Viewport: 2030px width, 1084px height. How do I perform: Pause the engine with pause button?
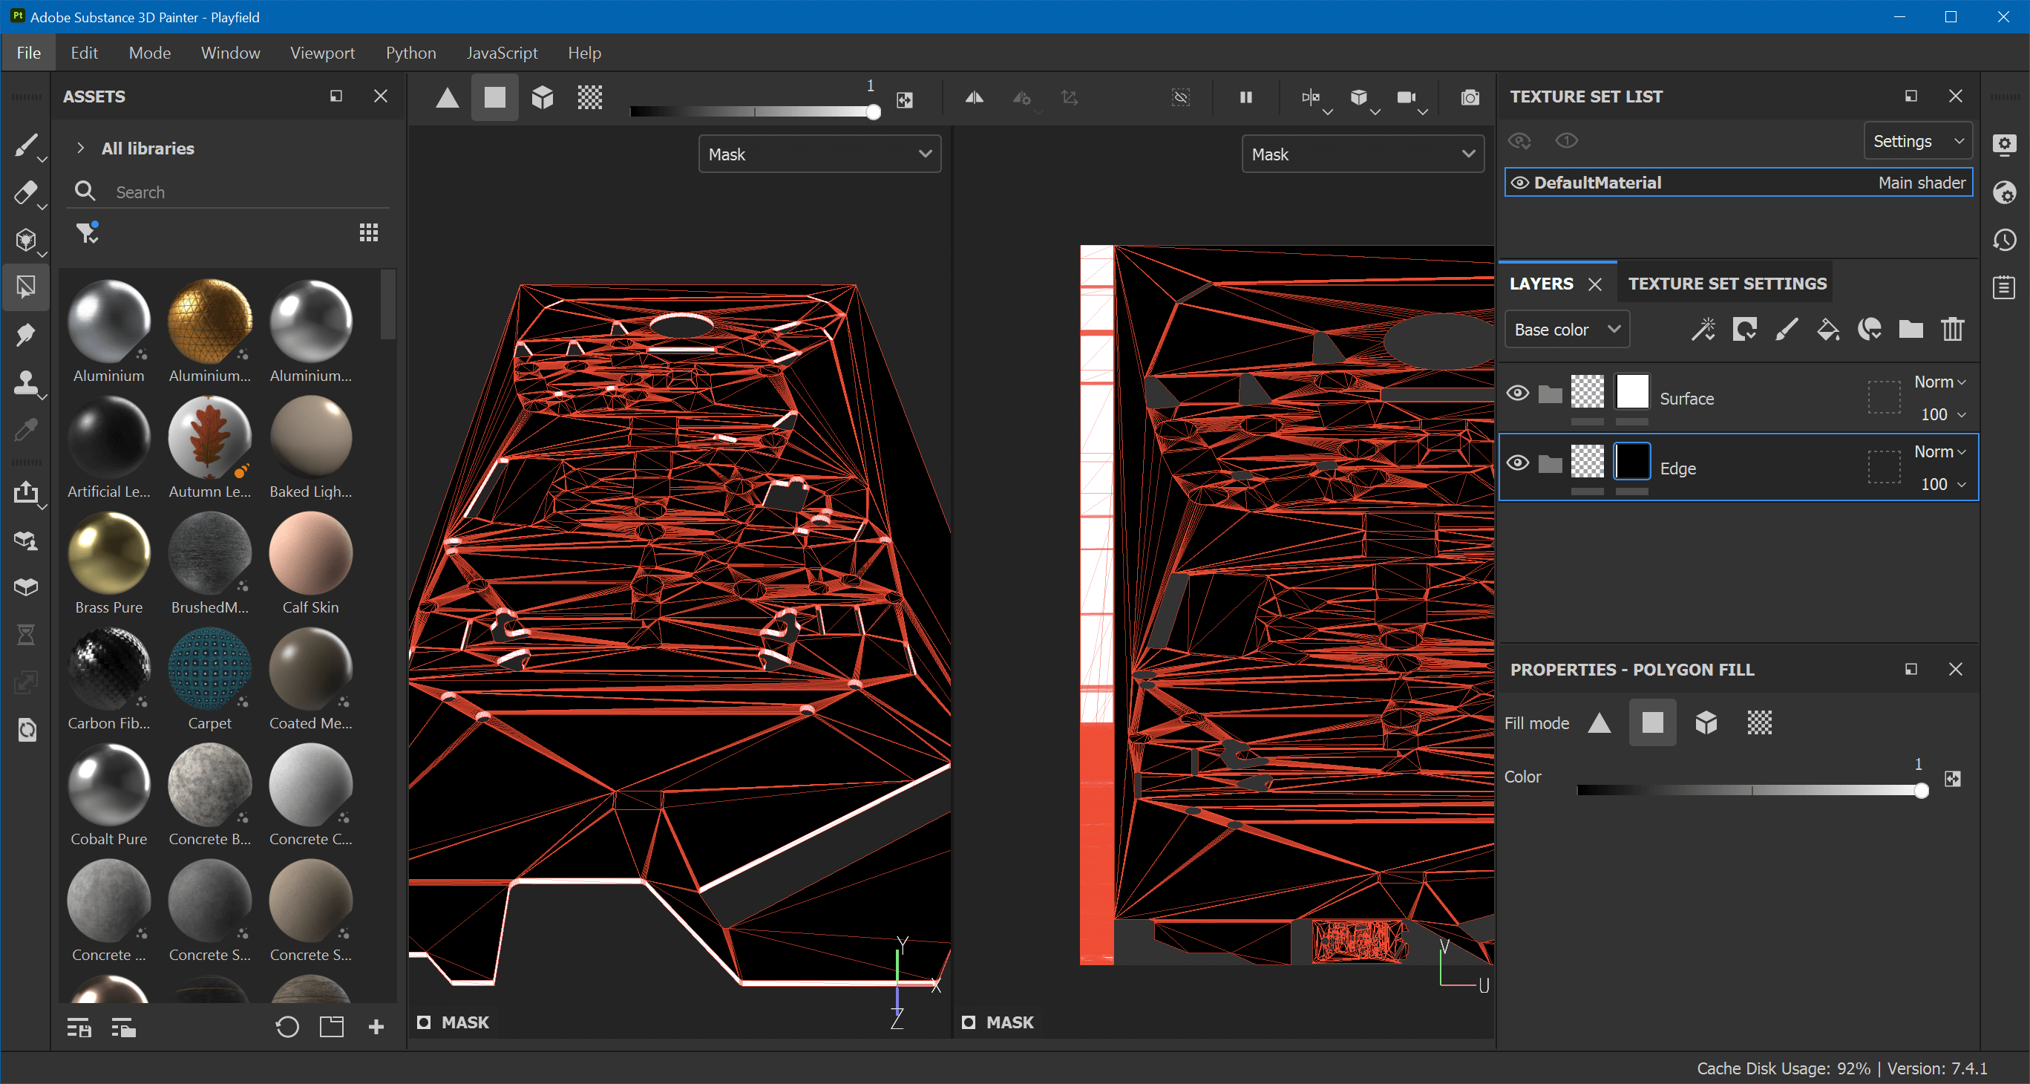point(1246,97)
